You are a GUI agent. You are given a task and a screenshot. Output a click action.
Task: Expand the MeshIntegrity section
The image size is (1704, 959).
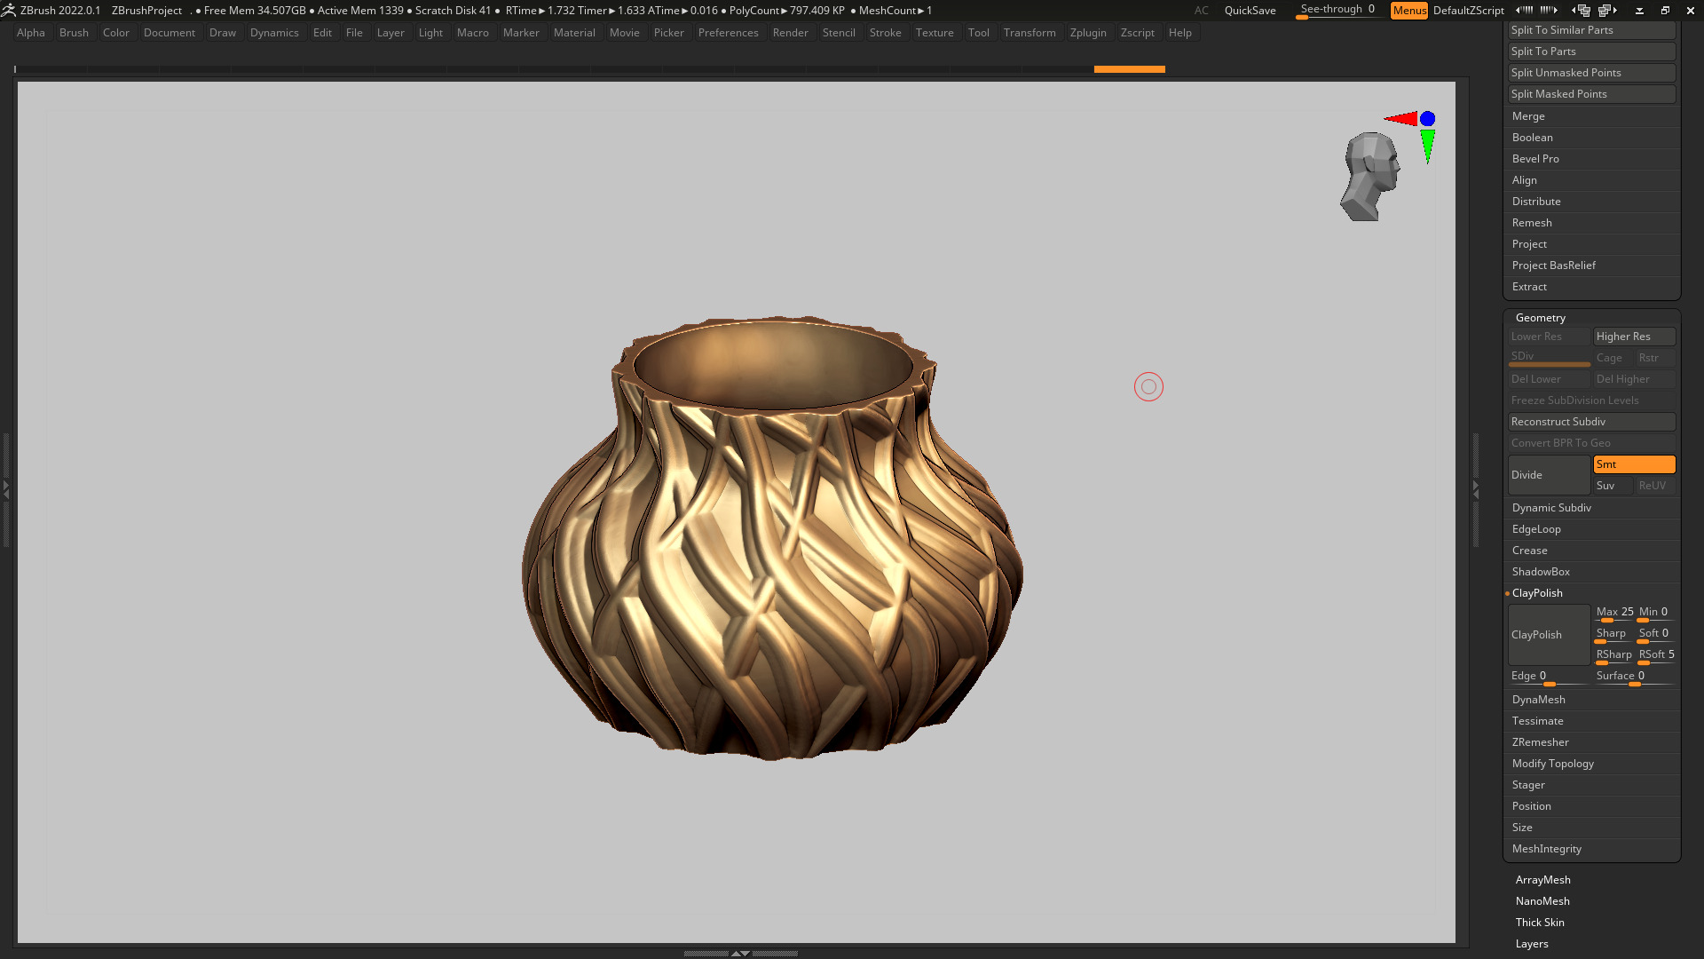1546,849
